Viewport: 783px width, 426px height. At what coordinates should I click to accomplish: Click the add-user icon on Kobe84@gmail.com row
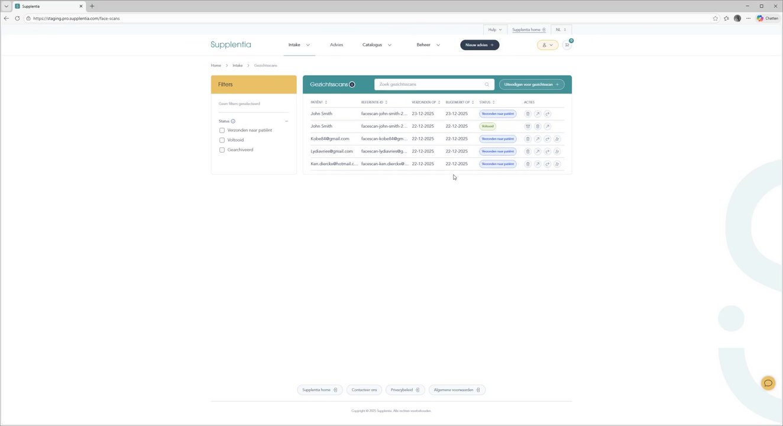557,139
